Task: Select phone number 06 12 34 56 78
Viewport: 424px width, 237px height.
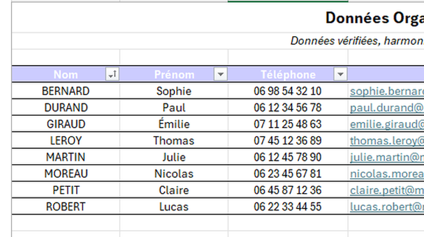Action: tap(287, 108)
